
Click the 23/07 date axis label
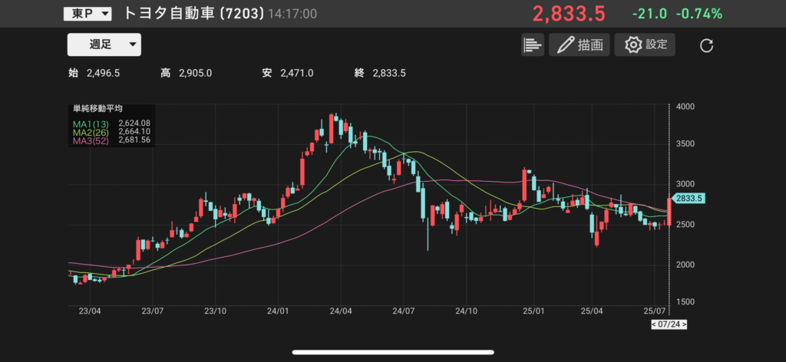152,311
